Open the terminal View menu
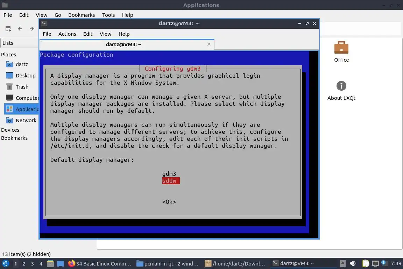This screenshot has width=403, height=269. (x=105, y=34)
